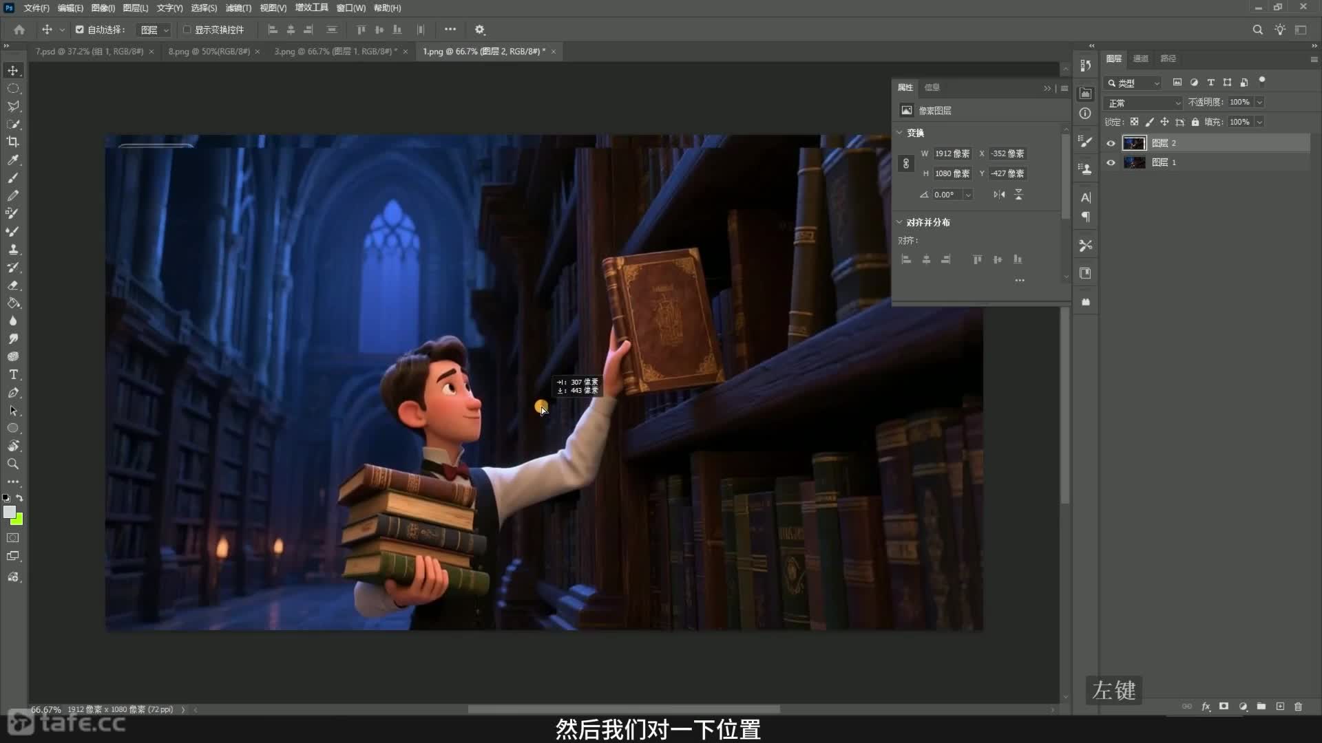The width and height of the screenshot is (1322, 743).
Task: Enable the 显示变换控件 checkbox
Action: (x=187, y=30)
